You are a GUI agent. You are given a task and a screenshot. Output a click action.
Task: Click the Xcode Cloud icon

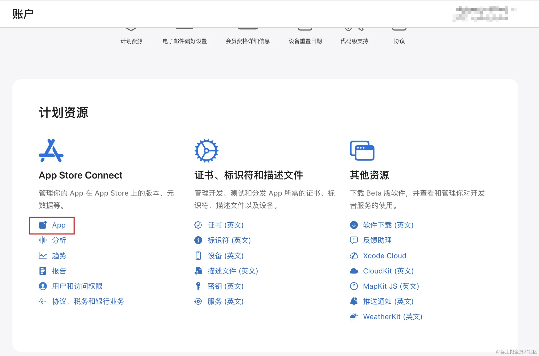[354, 256]
